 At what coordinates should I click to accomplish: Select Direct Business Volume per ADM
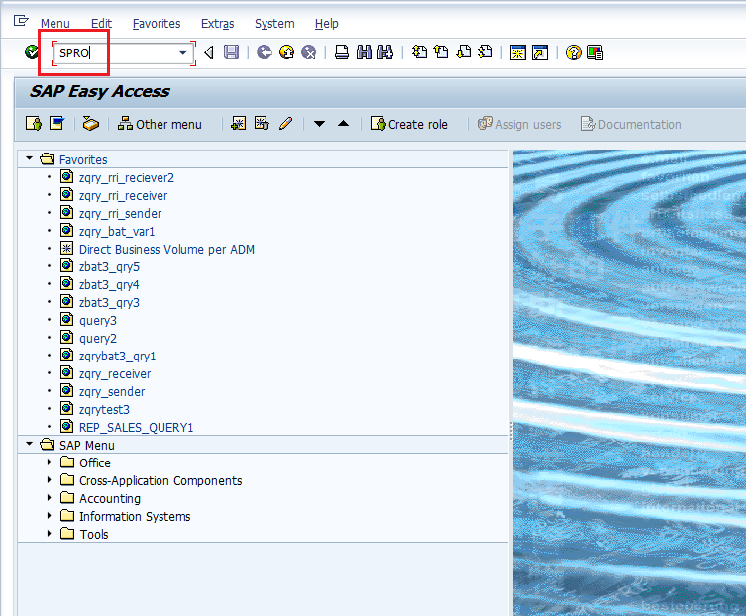[x=166, y=250]
